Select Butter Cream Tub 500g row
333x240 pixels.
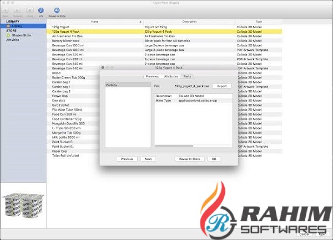[x=73, y=77]
